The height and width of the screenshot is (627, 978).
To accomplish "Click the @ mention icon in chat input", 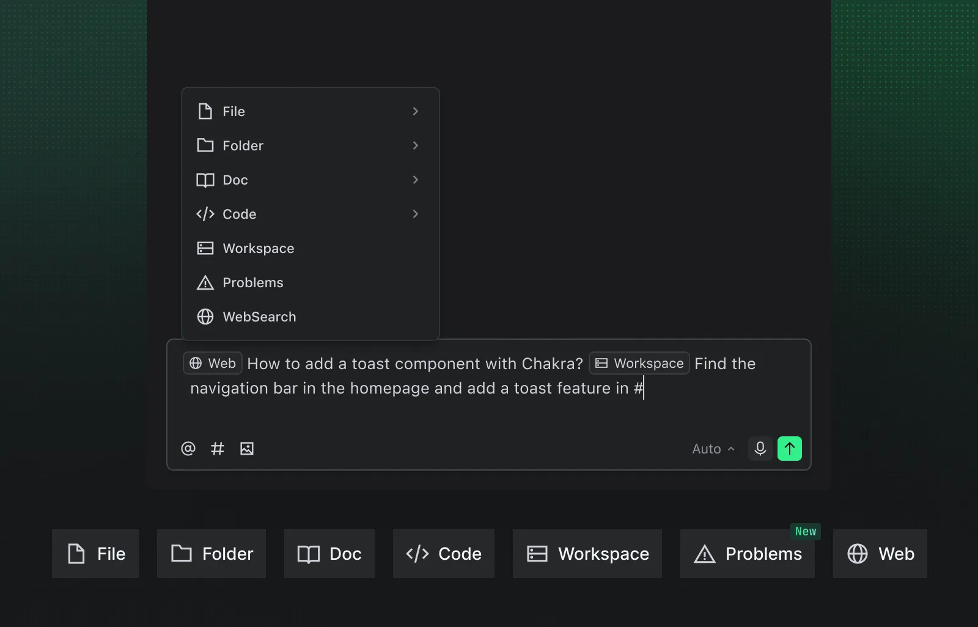I will (x=188, y=449).
